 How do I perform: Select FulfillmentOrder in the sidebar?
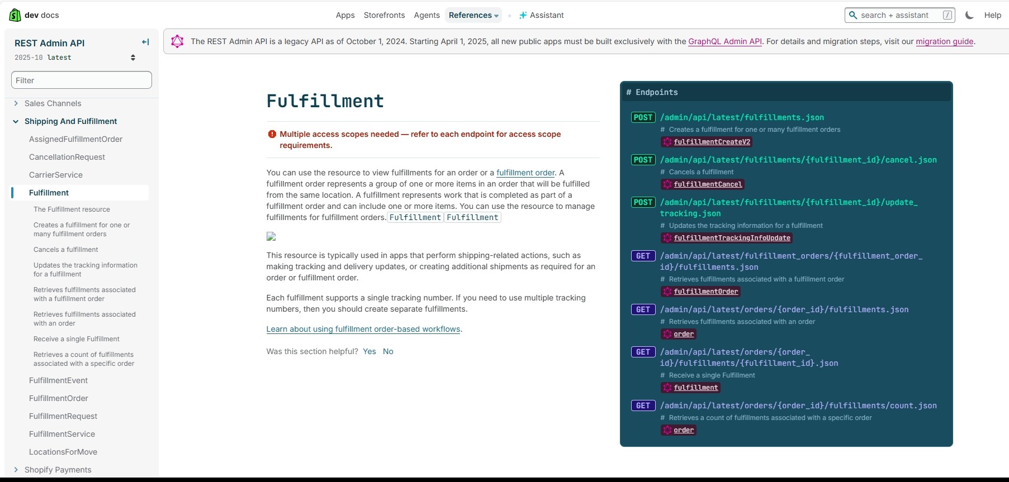[x=59, y=398]
